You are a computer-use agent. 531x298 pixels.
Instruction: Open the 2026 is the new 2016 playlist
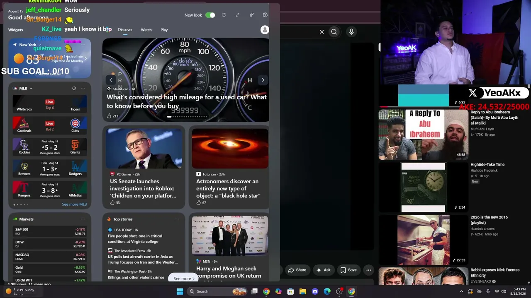coord(423,240)
